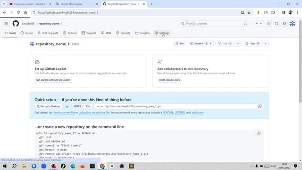The width and height of the screenshot is (302, 170).
Task: Open the repository Settings tab
Action: (162, 33)
